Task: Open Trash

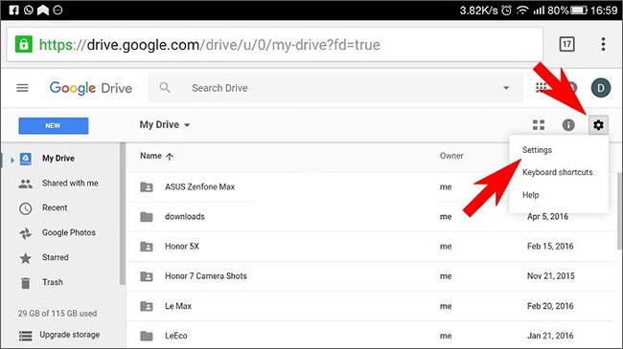Action: click(53, 282)
